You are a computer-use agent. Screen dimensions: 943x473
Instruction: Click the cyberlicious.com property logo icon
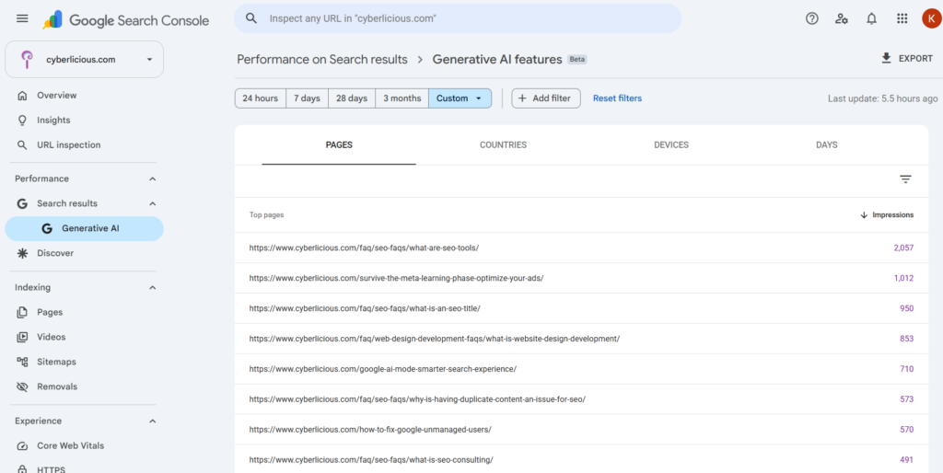[27, 60]
